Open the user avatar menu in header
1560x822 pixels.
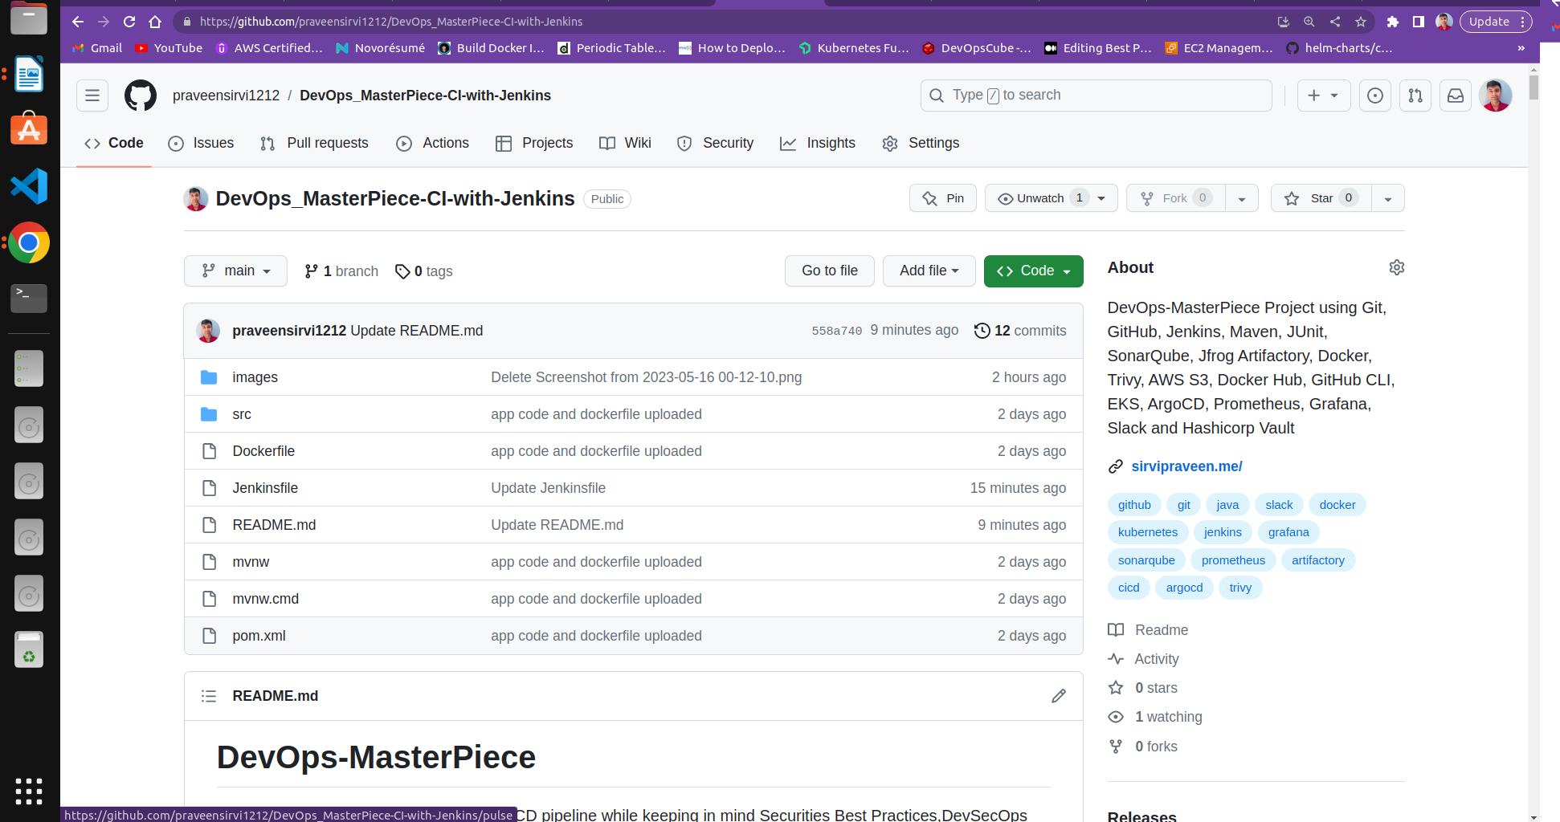(x=1496, y=96)
